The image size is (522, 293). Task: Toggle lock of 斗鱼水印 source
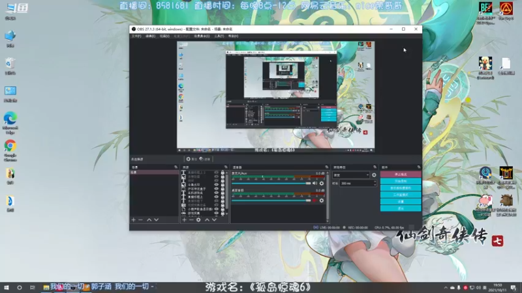223,185
